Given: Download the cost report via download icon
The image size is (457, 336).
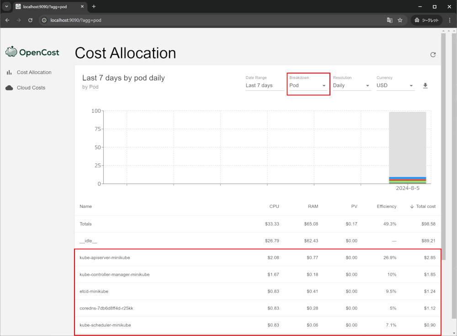Looking at the screenshot, I should pos(425,85).
